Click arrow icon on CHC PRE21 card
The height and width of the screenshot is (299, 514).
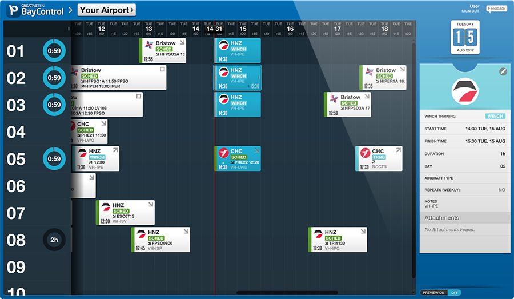pos(103,123)
